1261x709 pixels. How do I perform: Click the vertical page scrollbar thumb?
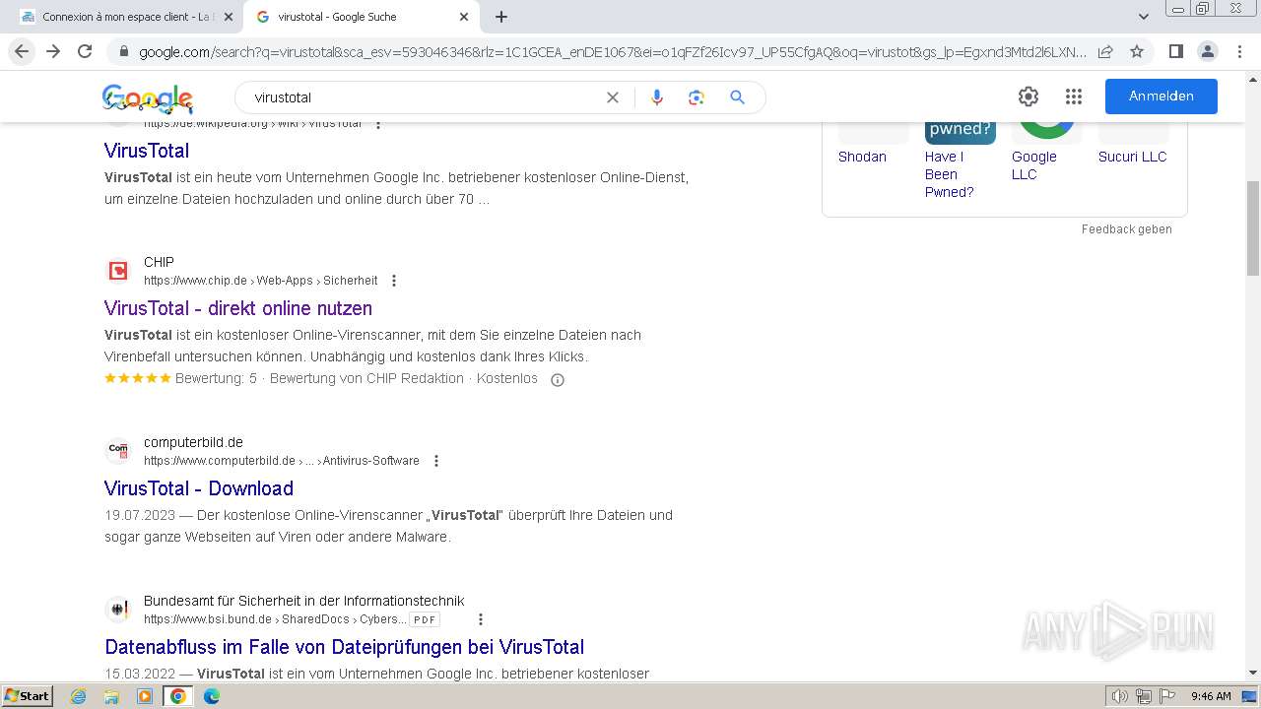[1253, 228]
